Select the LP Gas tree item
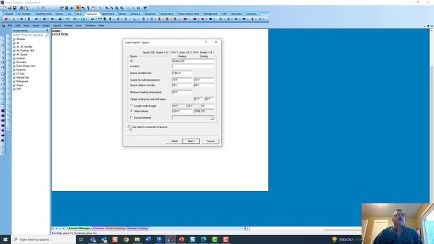This screenshot has width=434, height=244. click(x=20, y=74)
